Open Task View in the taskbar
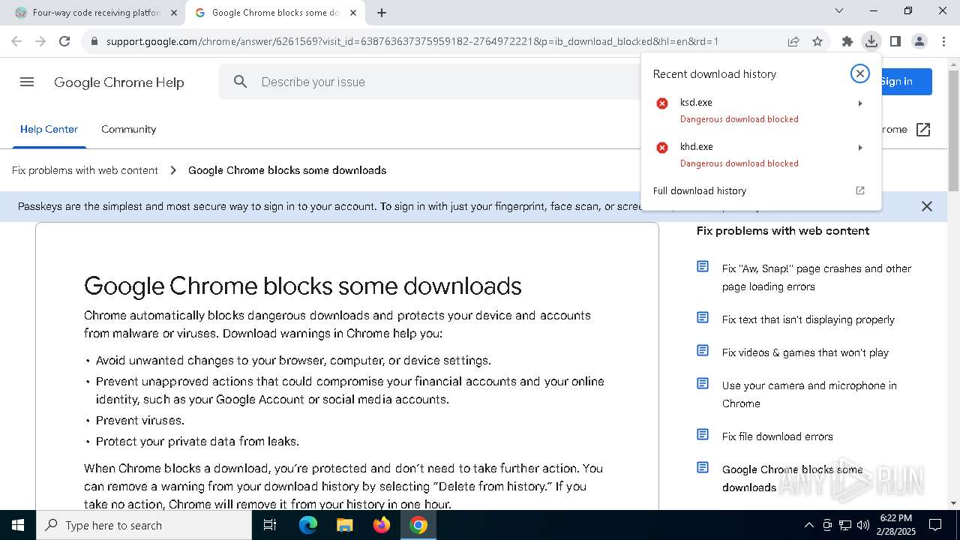Viewport: 960px width, 540px height. click(270, 525)
